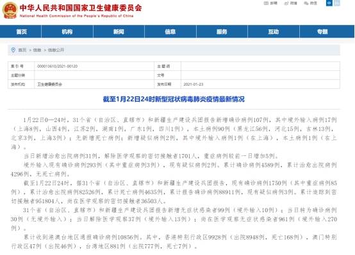Open the 服务 navigation tab
The image size is (355, 255).
(222, 31)
